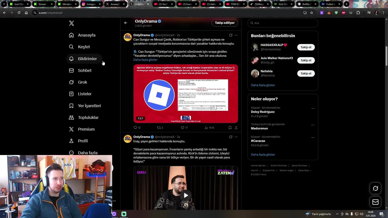Open the taskbar volume control
388x218 pixels.
click(361, 214)
